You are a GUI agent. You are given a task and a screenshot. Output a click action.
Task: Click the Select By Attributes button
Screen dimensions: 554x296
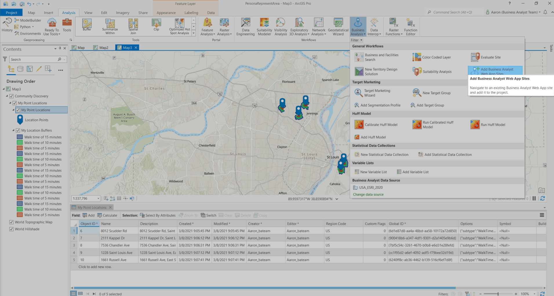coord(158,215)
